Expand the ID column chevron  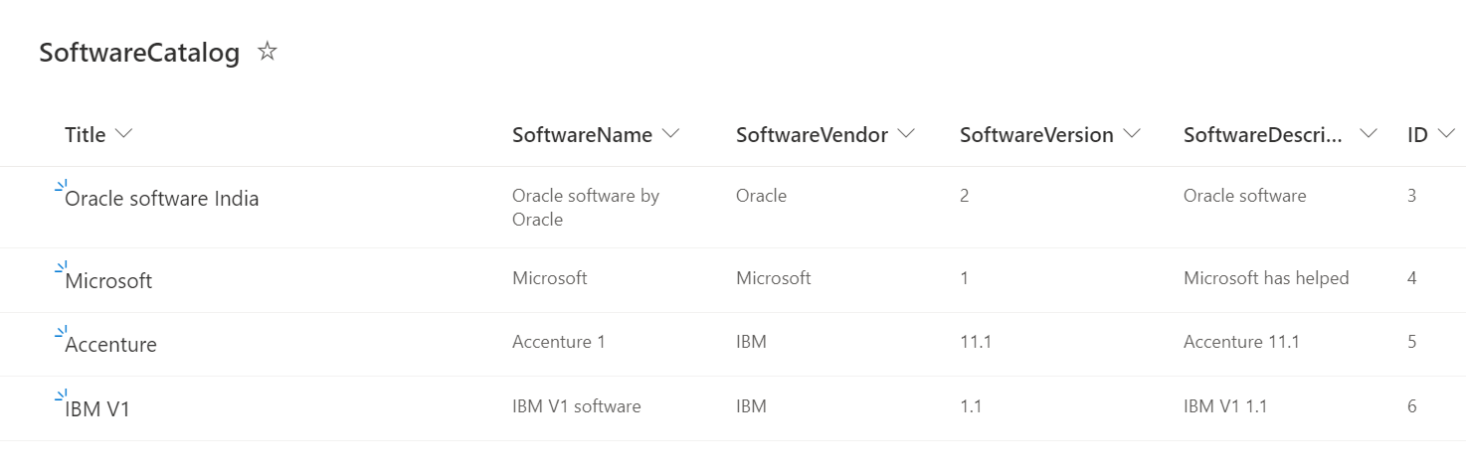click(x=1446, y=134)
